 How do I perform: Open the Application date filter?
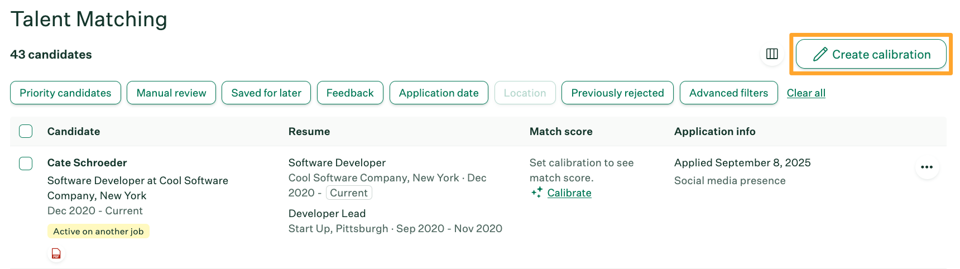click(439, 93)
